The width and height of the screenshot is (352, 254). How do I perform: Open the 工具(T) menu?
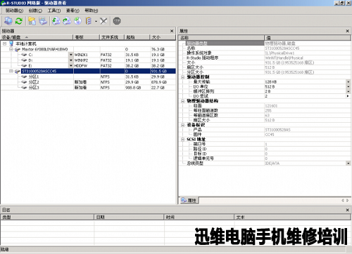pyautogui.click(x=54, y=11)
